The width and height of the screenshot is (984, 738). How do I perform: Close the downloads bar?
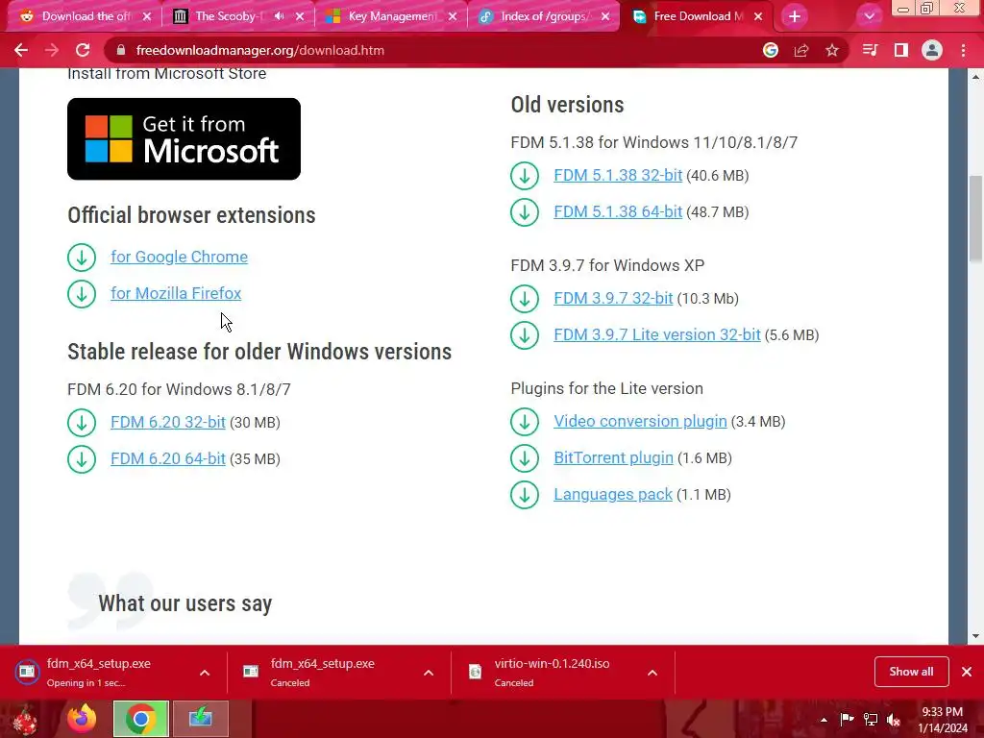[967, 672]
